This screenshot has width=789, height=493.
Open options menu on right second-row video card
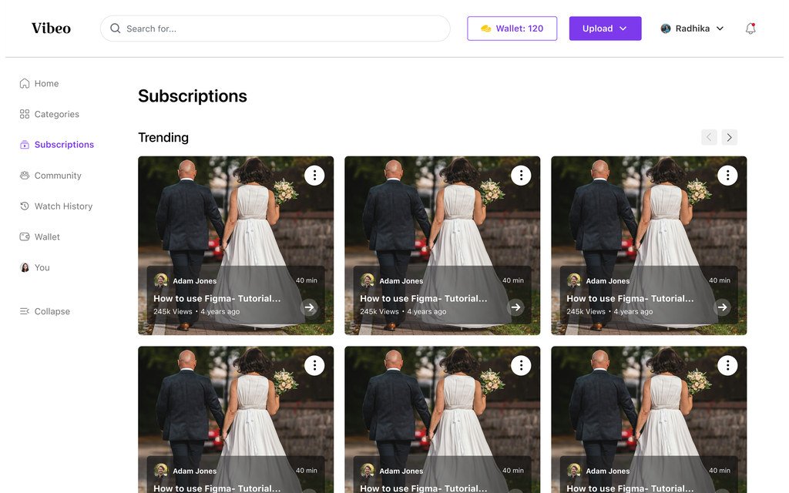(727, 366)
